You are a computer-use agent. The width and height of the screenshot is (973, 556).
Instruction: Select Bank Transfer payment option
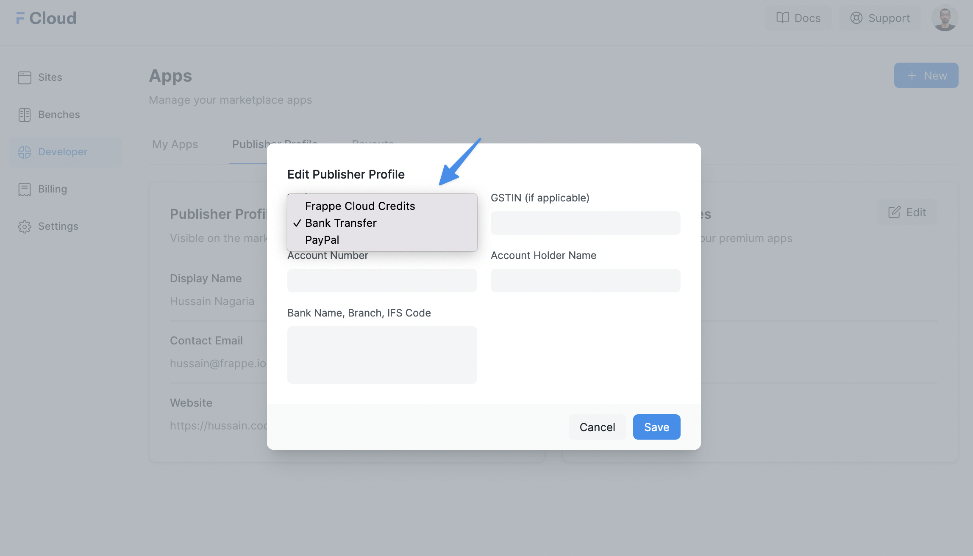click(340, 222)
